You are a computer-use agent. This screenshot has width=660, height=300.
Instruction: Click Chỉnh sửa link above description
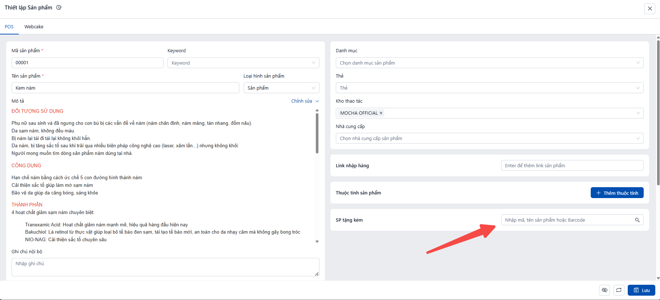[x=304, y=101]
